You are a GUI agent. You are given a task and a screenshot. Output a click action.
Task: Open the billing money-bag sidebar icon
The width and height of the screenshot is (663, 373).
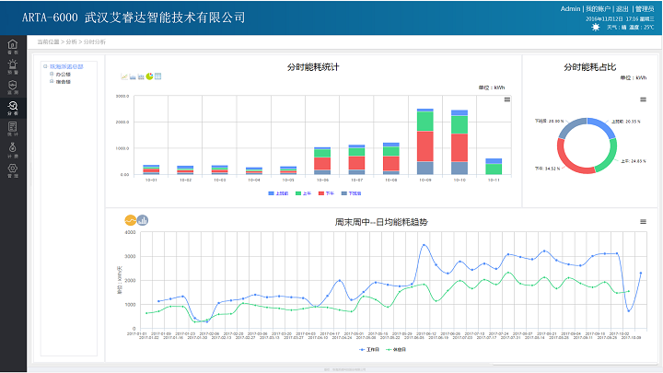point(12,148)
